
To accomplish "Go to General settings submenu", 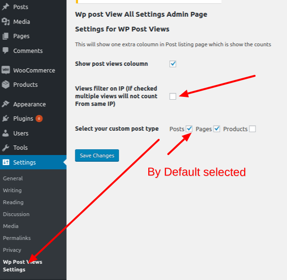I will [13, 178].
